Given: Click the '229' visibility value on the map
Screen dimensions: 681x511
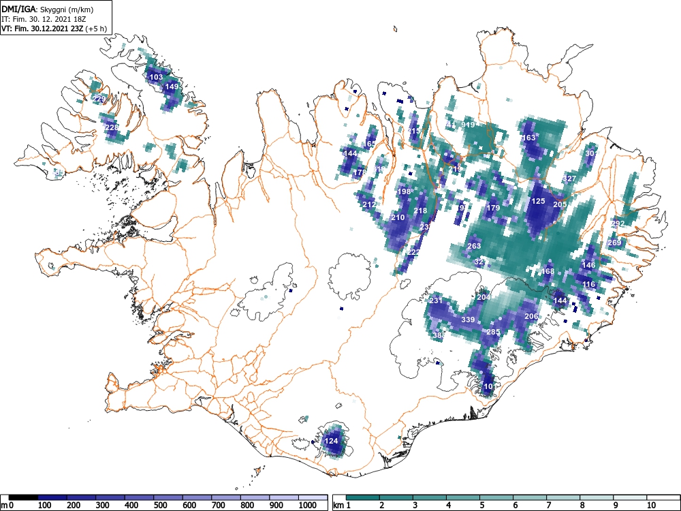Looking at the screenshot, I should (99, 99).
